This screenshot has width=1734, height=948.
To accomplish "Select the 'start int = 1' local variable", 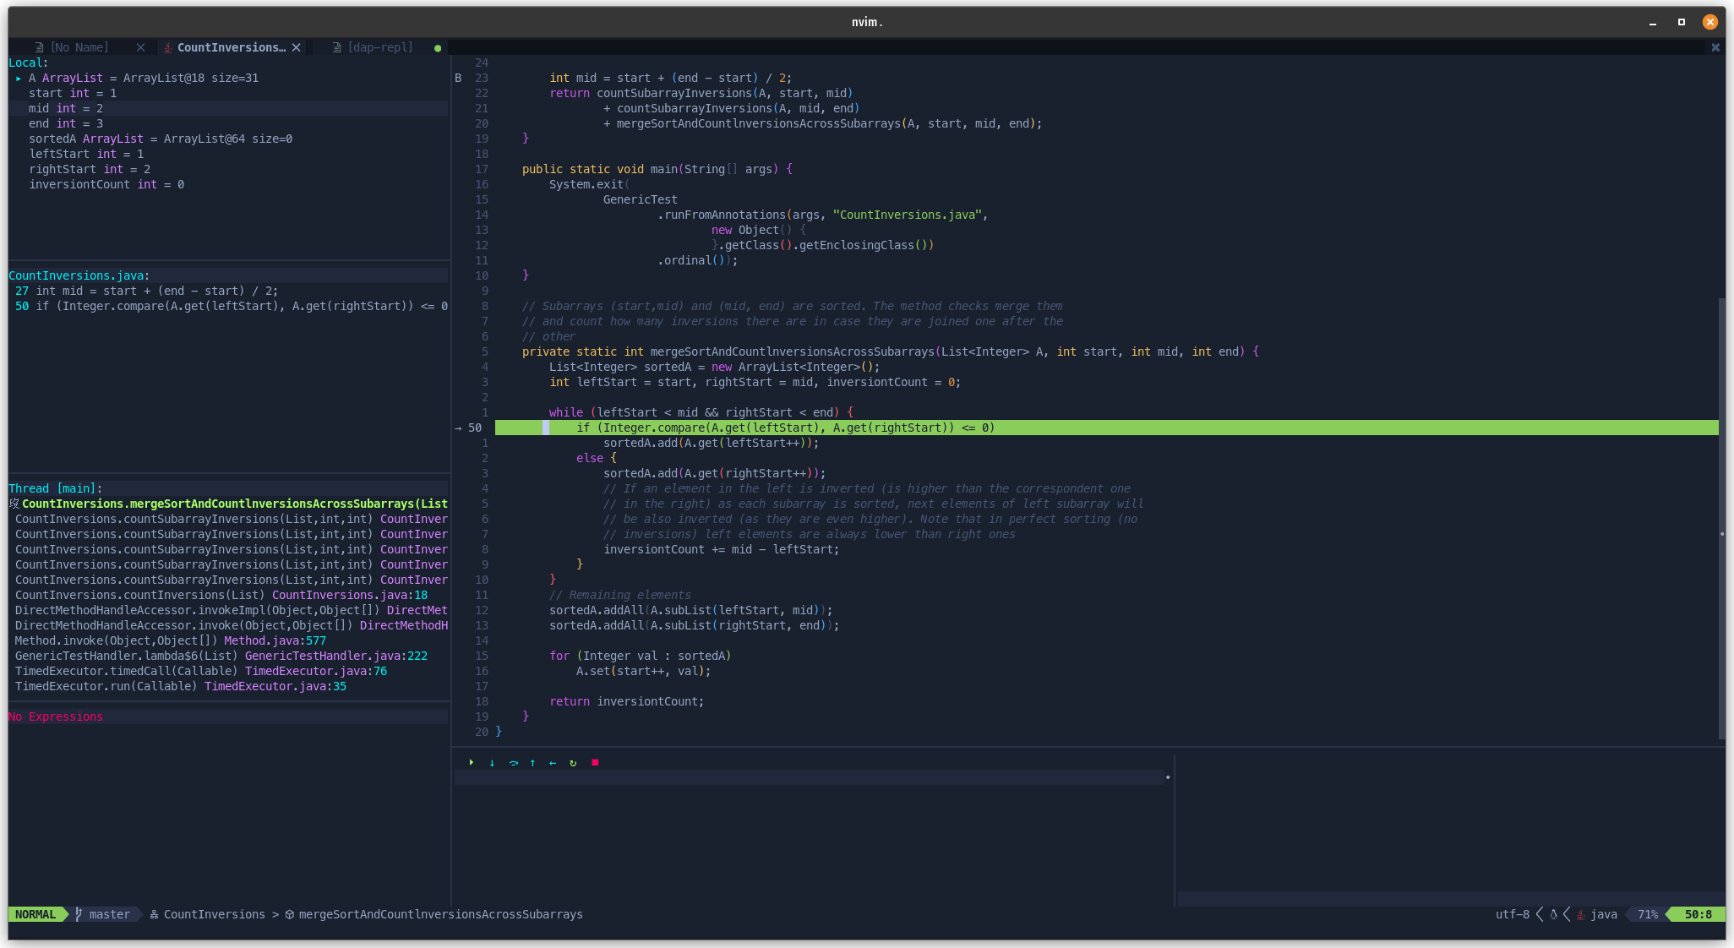I will click(x=73, y=93).
